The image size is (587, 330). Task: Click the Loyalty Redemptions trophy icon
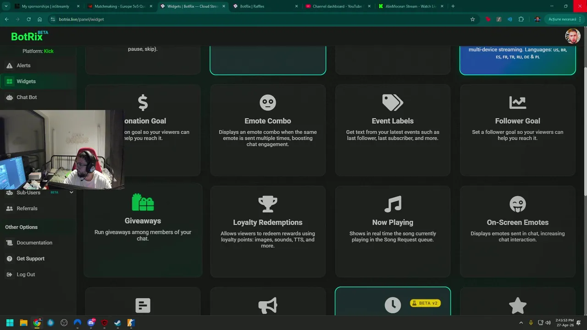pyautogui.click(x=268, y=204)
